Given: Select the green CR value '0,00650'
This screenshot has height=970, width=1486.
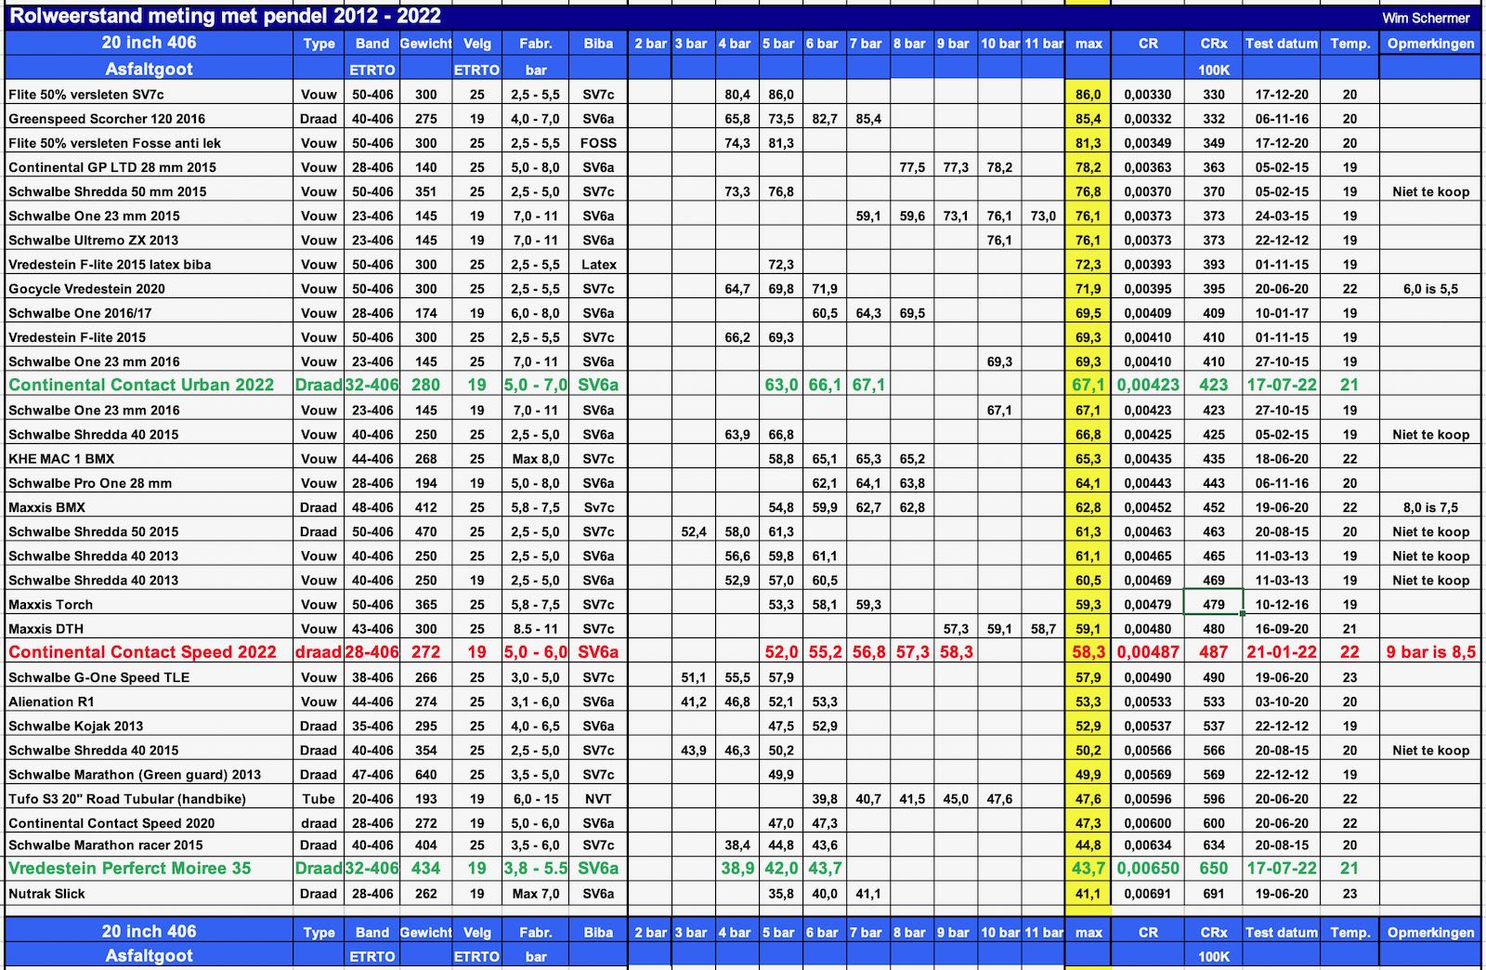Looking at the screenshot, I should point(1148,869).
